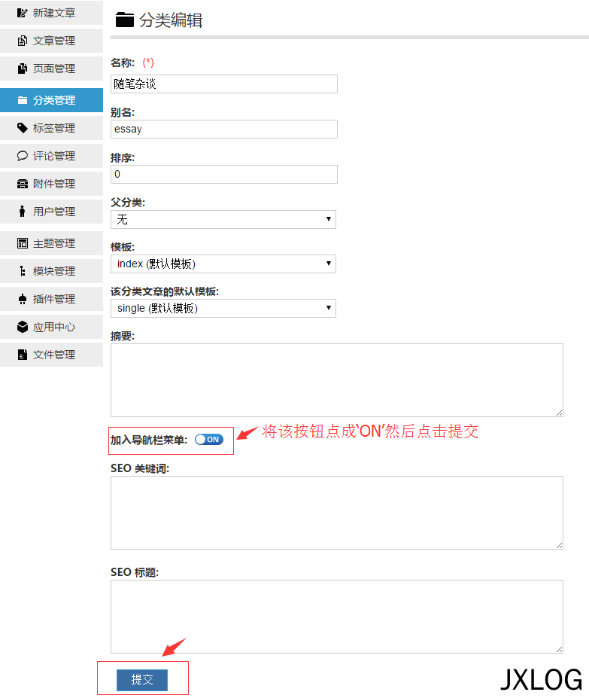Open 页面管理 sidebar entry

(52, 69)
